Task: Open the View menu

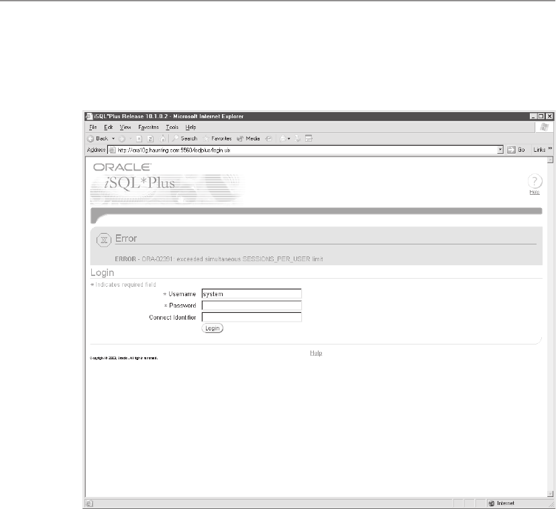Action: pos(125,127)
